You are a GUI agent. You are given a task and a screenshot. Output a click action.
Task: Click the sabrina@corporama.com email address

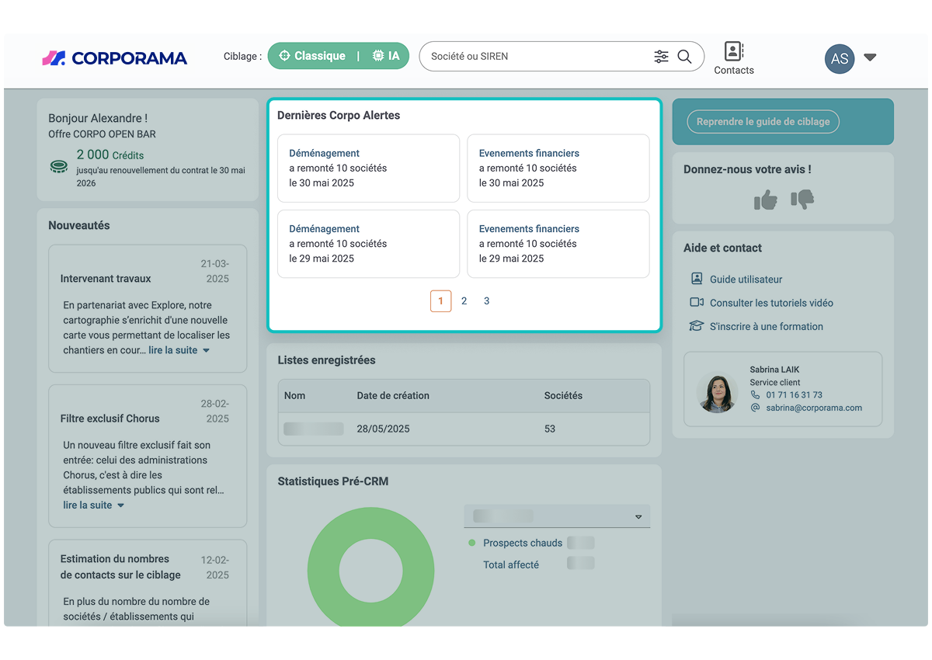[x=814, y=408]
